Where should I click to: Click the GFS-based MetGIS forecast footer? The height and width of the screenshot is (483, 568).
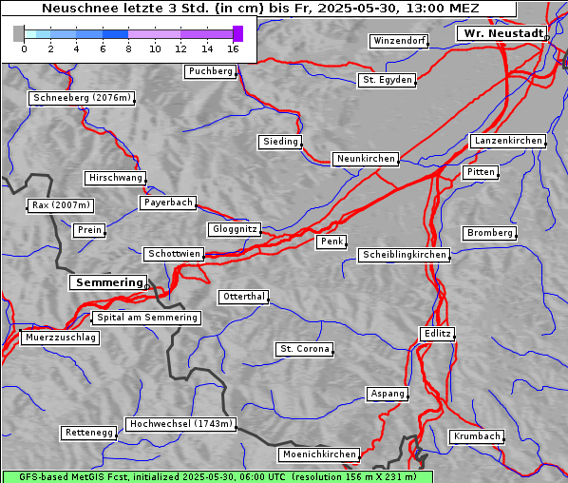point(218,477)
